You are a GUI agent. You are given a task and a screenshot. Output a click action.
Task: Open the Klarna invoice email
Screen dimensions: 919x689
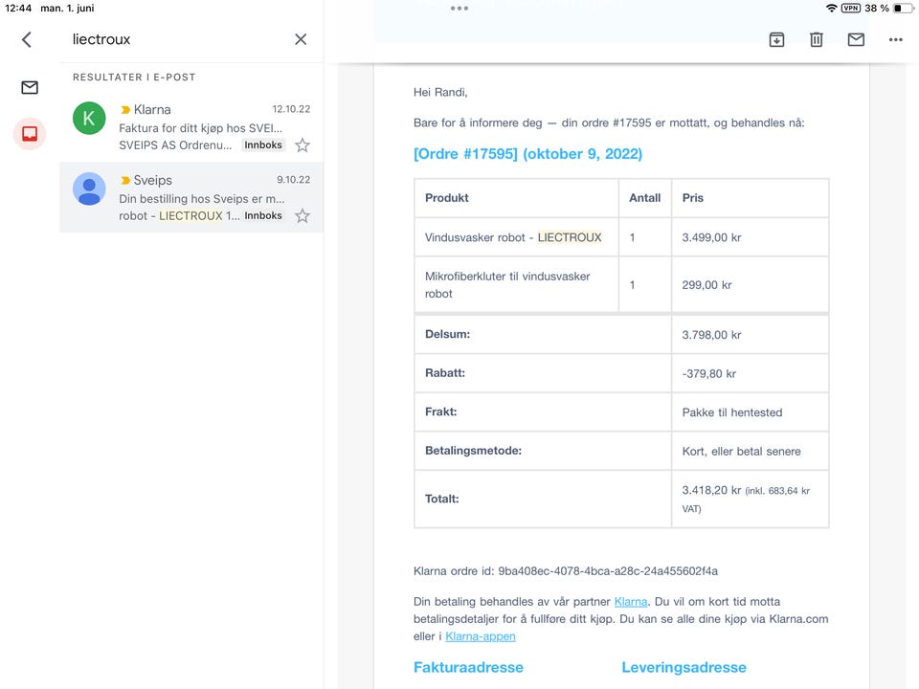191,127
